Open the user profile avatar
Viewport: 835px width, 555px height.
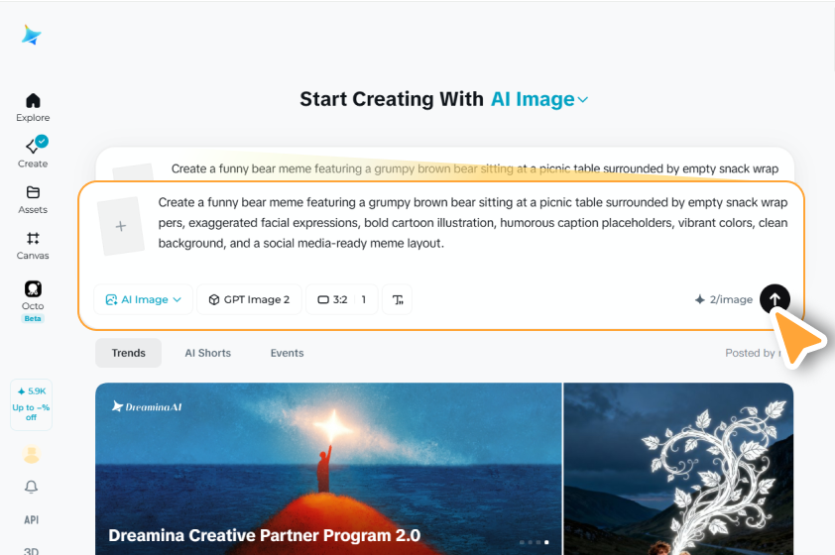(x=32, y=455)
